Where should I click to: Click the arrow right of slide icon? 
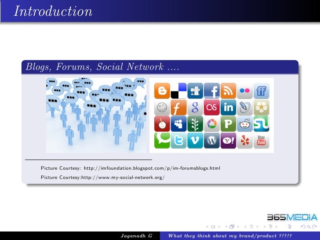[x=219, y=227]
